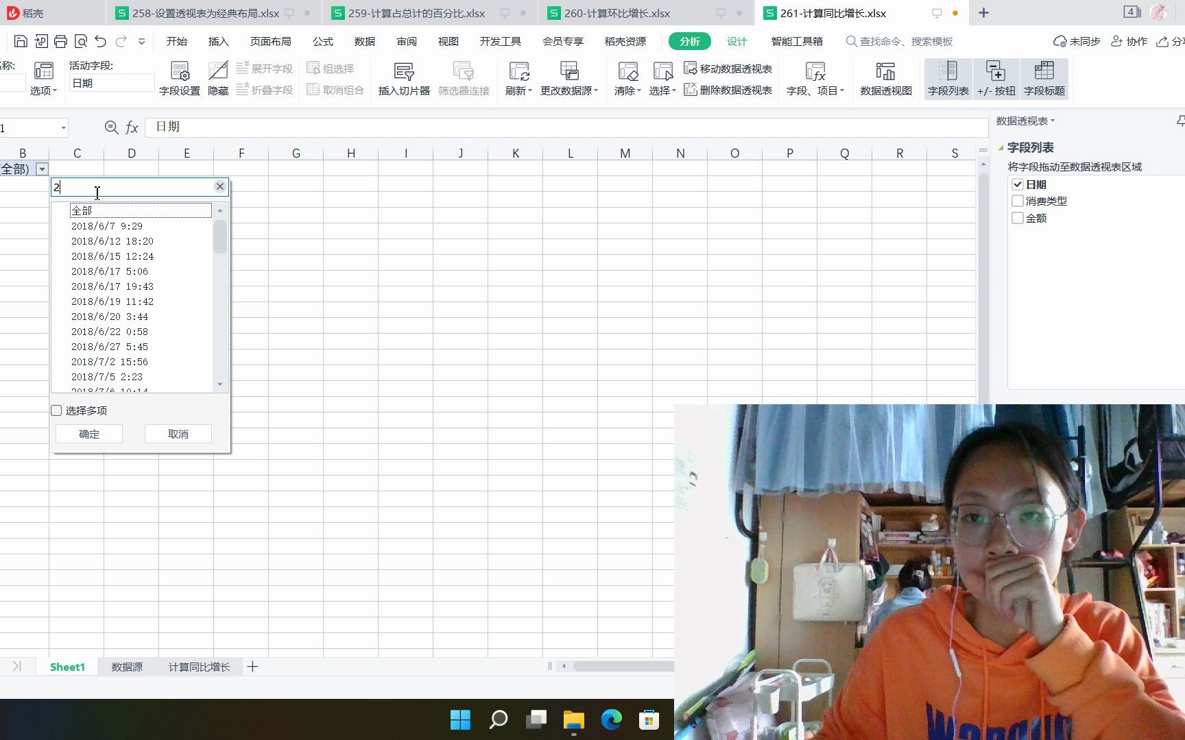The image size is (1185, 740).
Task: Toggle 字段列表 field list pane
Action: point(948,79)
